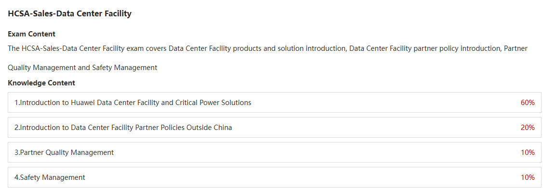This screenshot has width=543, height=188.
Task: Click the Exam Content heading
Action: click(31, 34)
